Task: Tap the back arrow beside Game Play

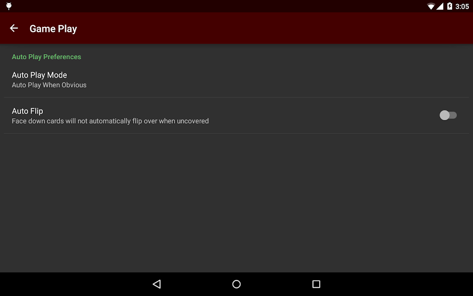Action: click(14, 28)
